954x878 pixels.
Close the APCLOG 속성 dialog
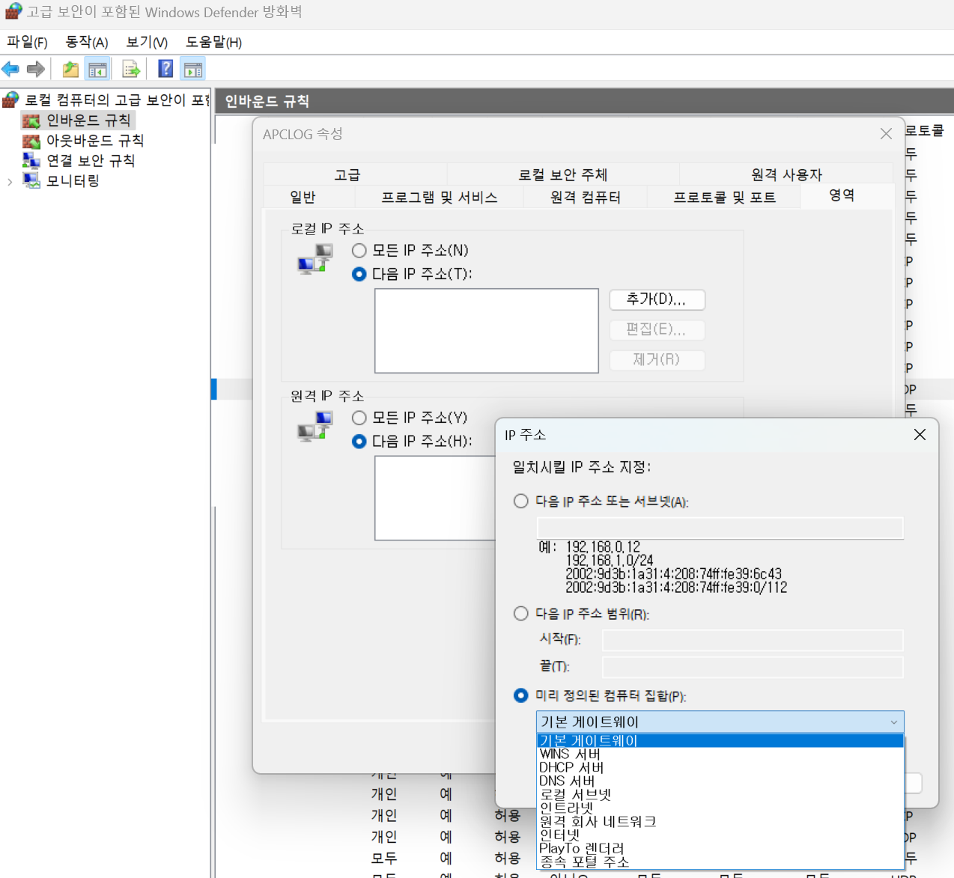[886, 134]
